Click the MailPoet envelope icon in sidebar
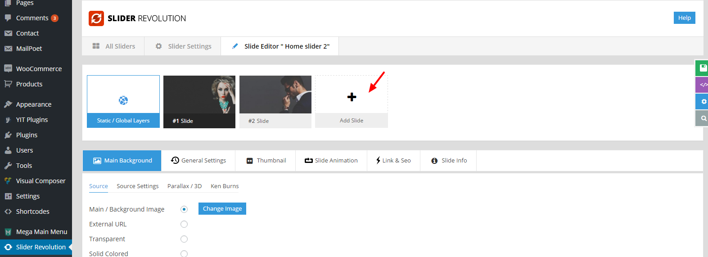The height and width of the screenshot is (257, 708). pyautogui.click(x=8, y=49)
